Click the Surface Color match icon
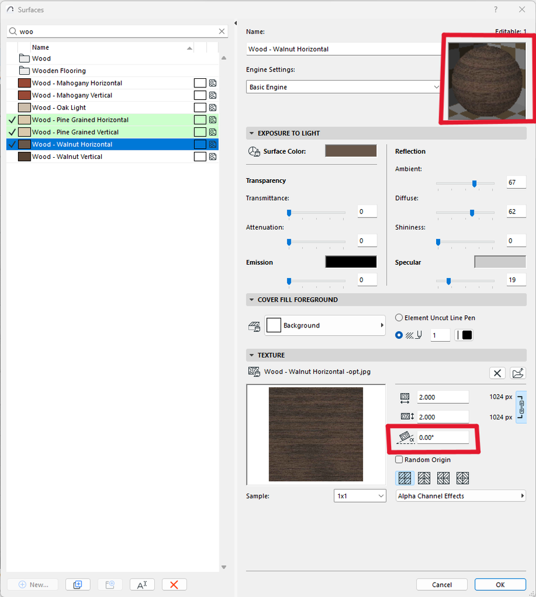The image size is (536, 597). (254, 151)
